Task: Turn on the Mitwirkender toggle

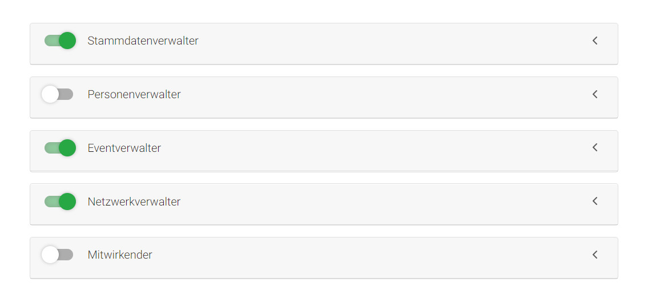Action: (58, 255)
